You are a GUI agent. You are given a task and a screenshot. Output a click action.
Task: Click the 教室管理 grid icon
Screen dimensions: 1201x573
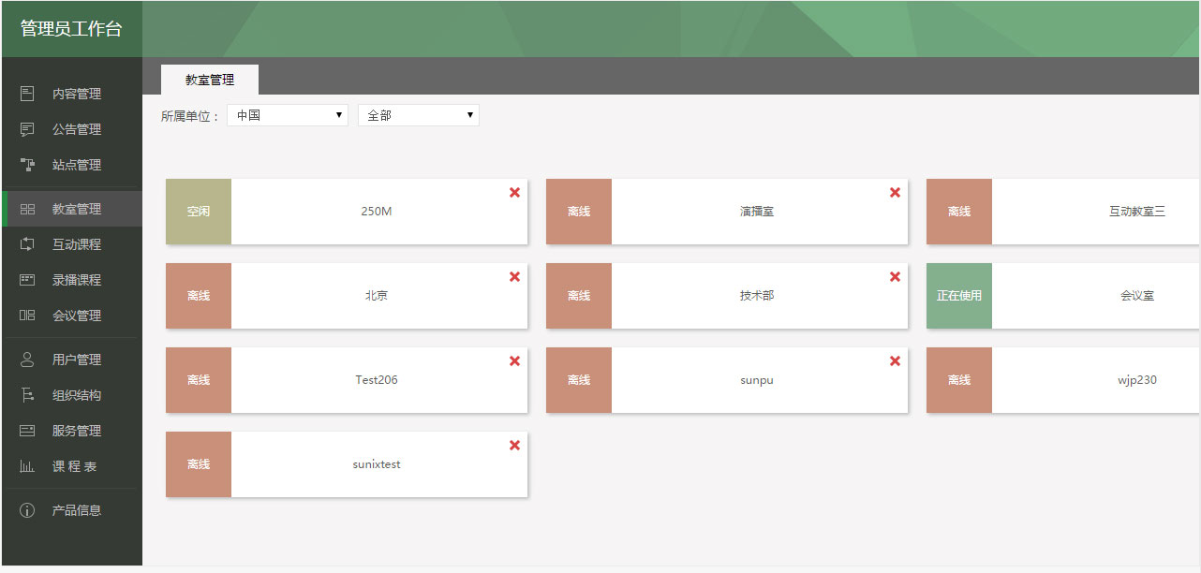(x=27, y=209)
